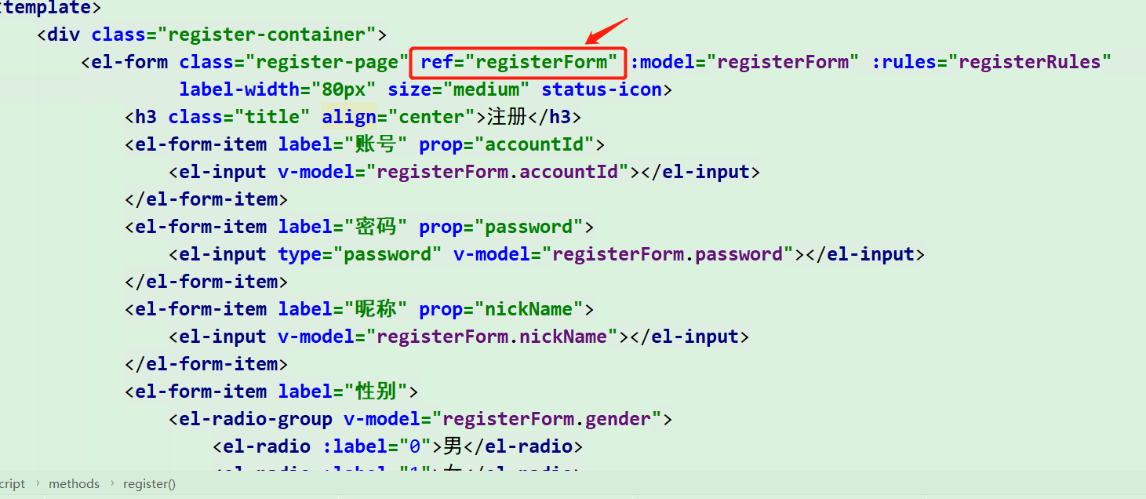
Task: Select the register() breadcrumb at bottom
Action: click(x=149, y=484)
